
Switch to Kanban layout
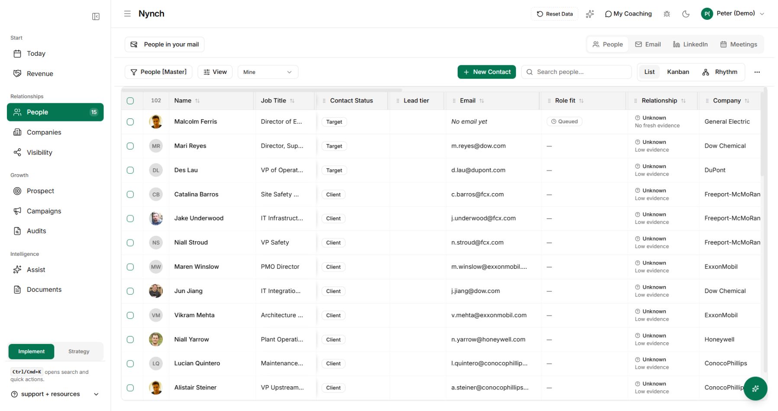678,72
